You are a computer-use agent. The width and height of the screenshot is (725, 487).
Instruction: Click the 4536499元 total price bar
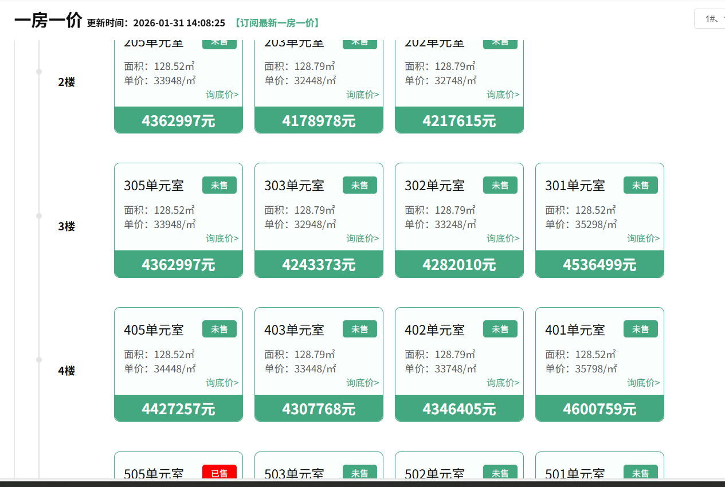click(599, 265)
